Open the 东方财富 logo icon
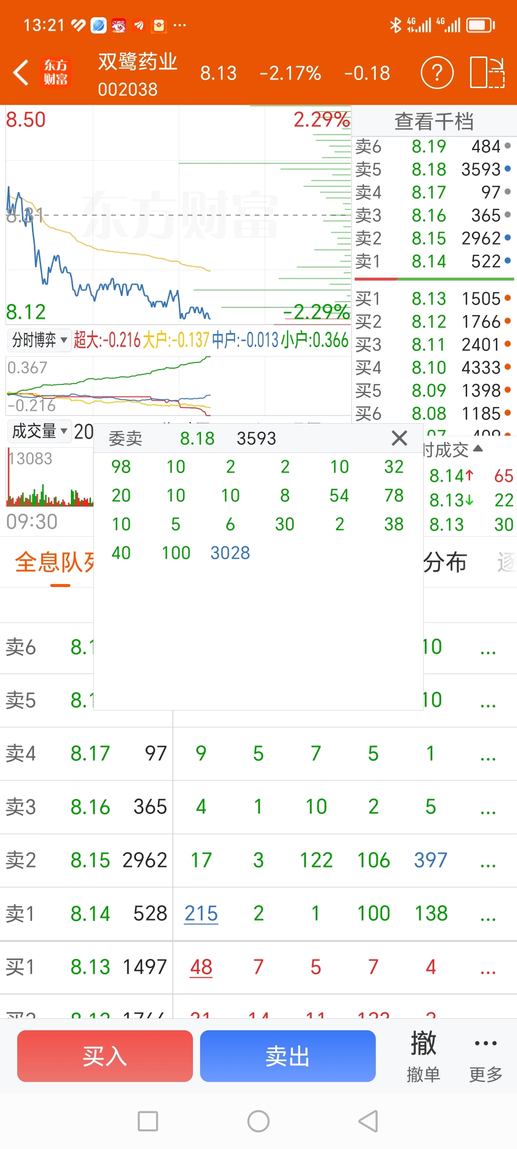517x1149 pixels. 56,72
